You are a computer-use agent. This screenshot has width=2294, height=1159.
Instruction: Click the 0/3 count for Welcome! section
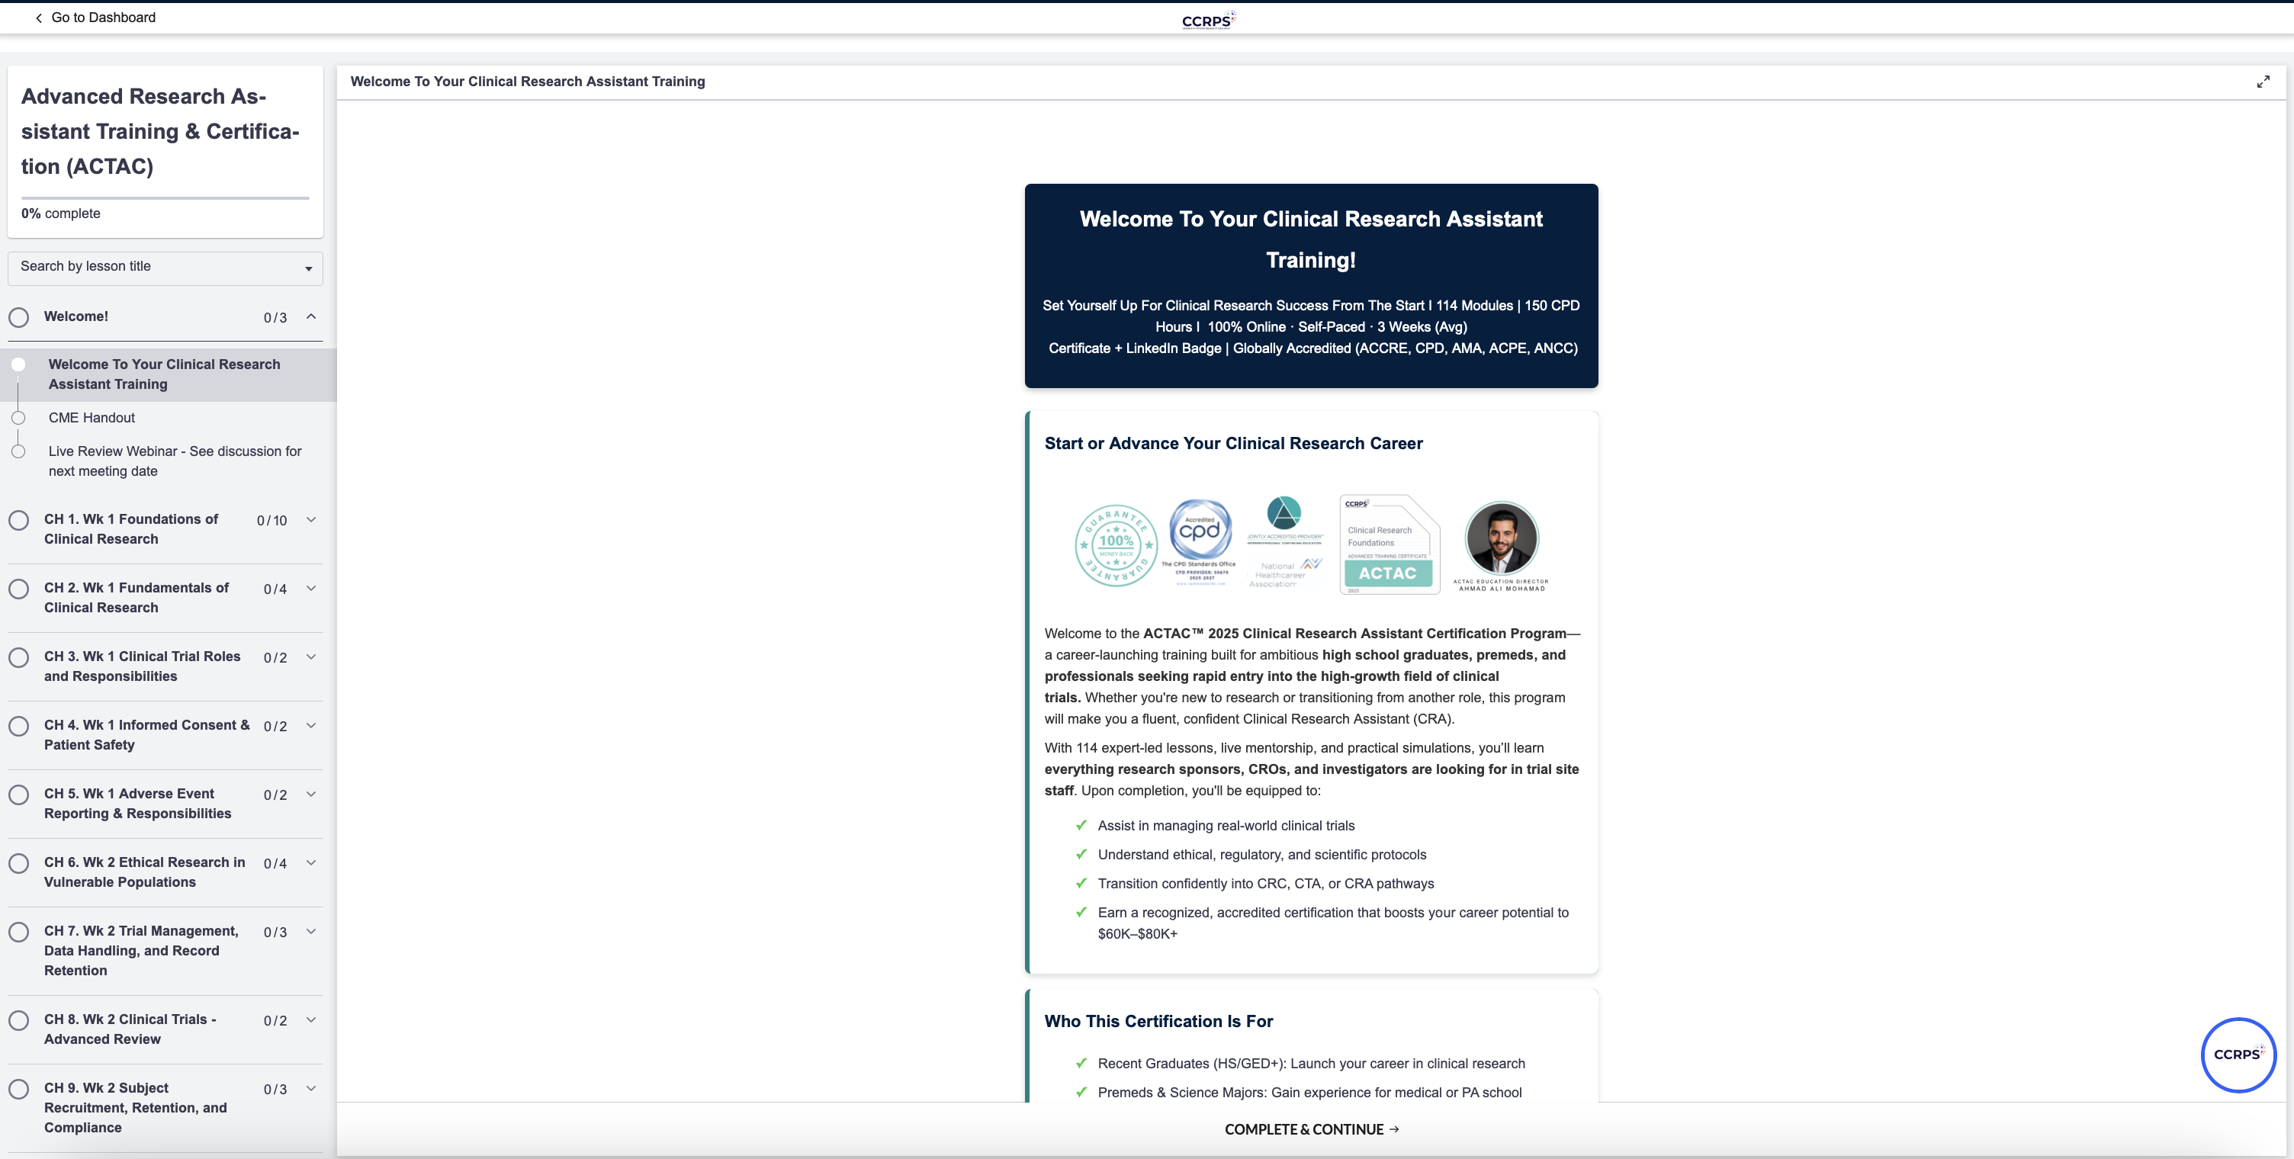tap(275, 318)
